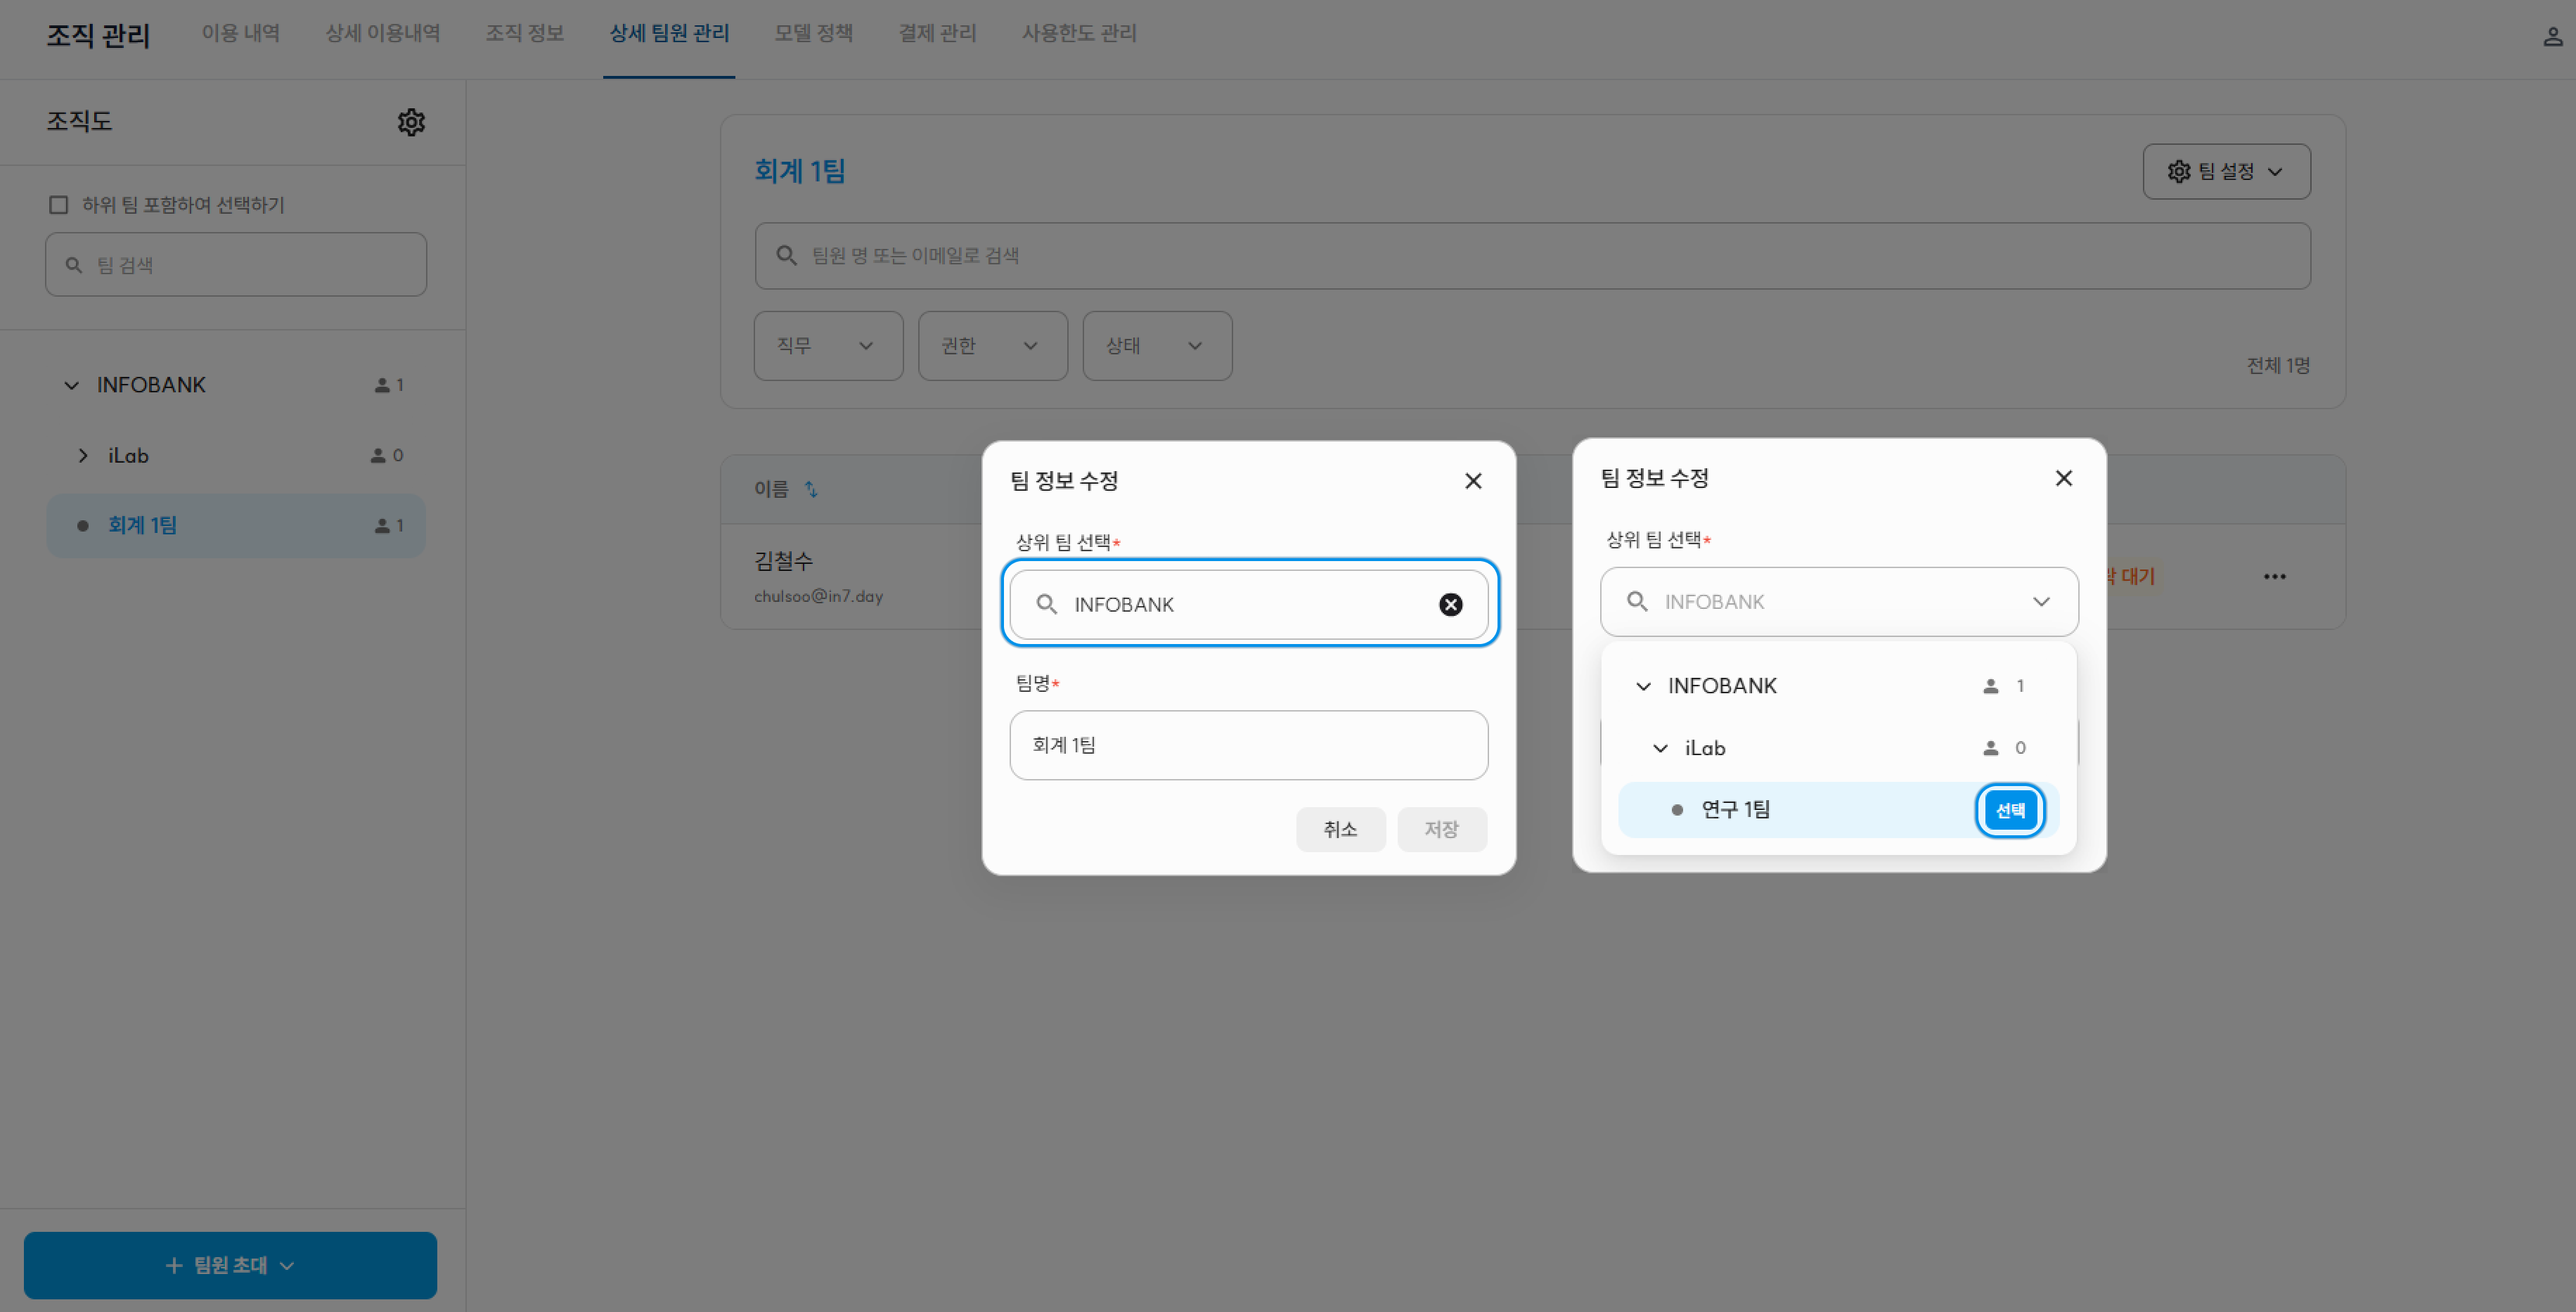Click the 팀원 초대 button
The width and height of the screenshot is (2576, 1312).
click(230, 1265)
